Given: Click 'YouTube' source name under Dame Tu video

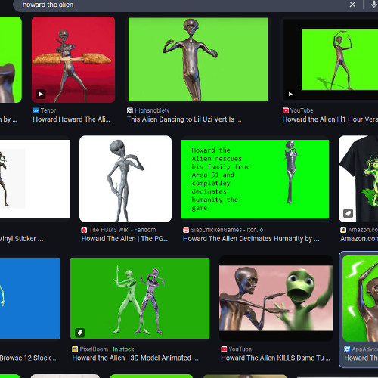Looking at the screenshot, I should point(240,349).
